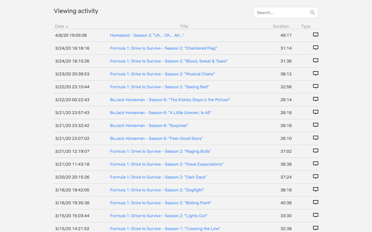
Task: Click the date "3/23/20 20:39:53"
Action: 72,74
